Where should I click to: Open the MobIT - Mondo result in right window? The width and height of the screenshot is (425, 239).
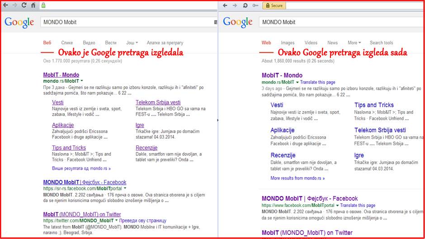(x=282, y=75)
